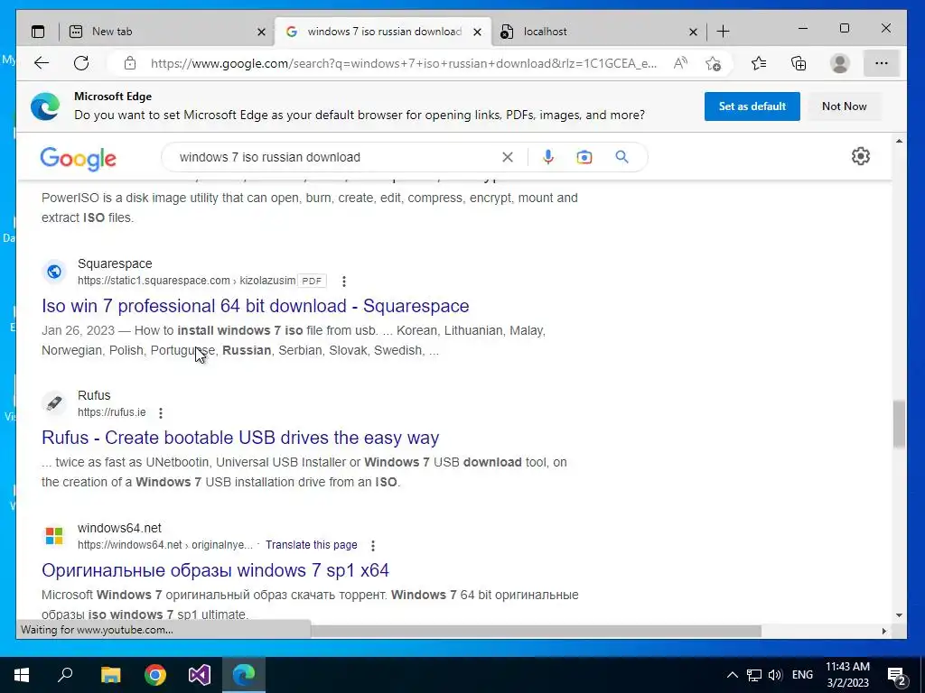Close the New tab tab
925x693 pixels.
pyautogui.click(x=261, y=32)
